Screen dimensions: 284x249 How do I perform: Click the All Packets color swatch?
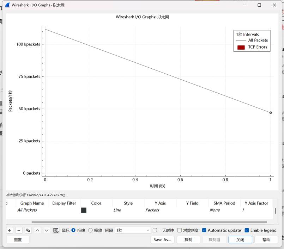tap(84, 210)
